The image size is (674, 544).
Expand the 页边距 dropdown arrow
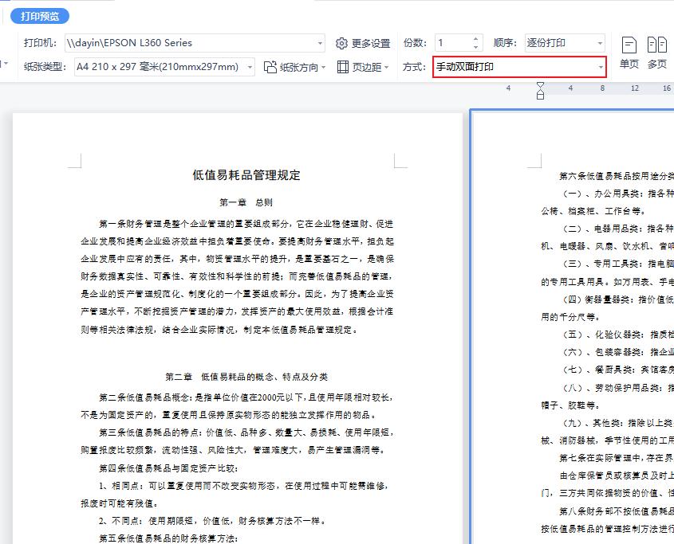point(386,65)
